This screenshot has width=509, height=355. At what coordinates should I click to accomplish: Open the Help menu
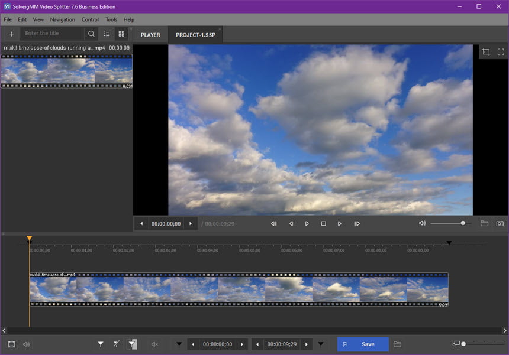click(128, 19)
